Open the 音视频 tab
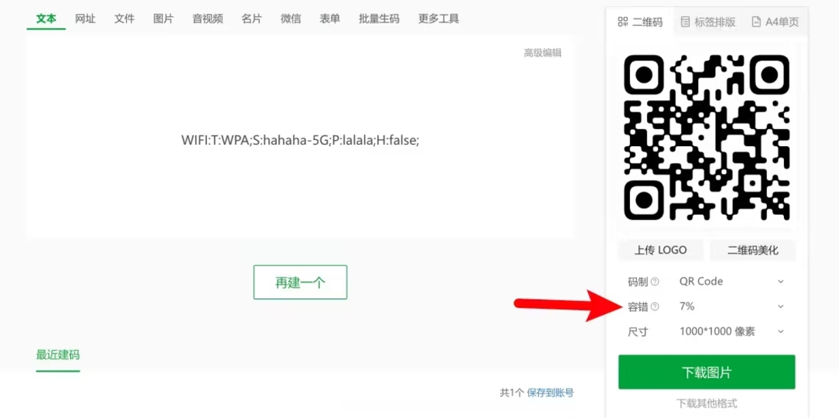 [208, 19]
